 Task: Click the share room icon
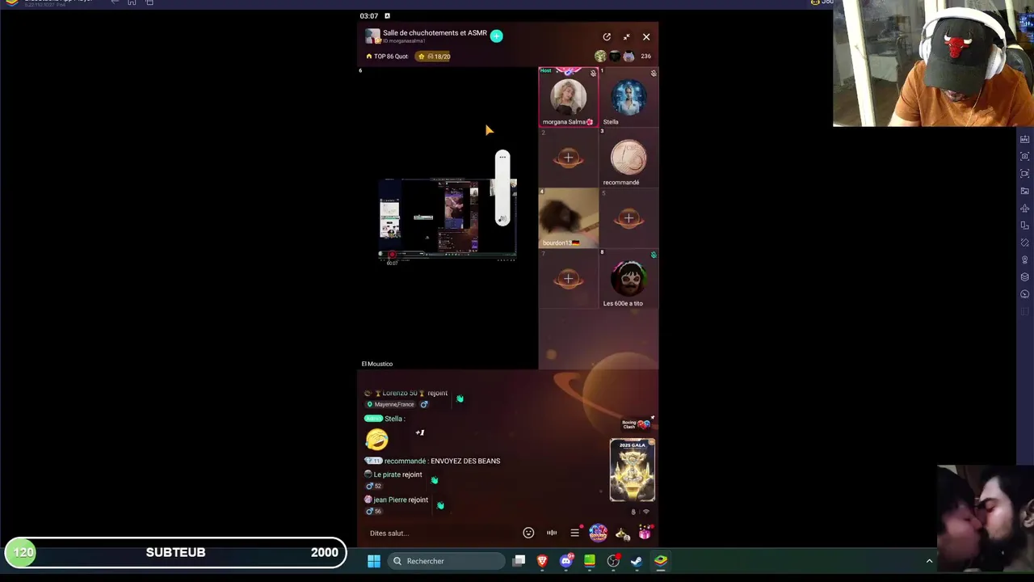(607, 36)
